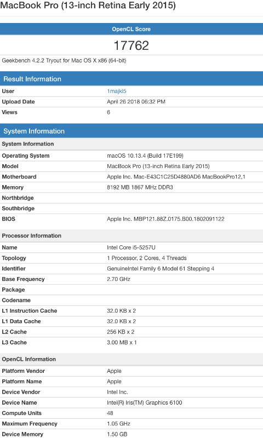Click the page title MacBook Pro (13-inch Retina Early 2015)
The height and width of the screenshot is (438, 263).
(88, 5)
